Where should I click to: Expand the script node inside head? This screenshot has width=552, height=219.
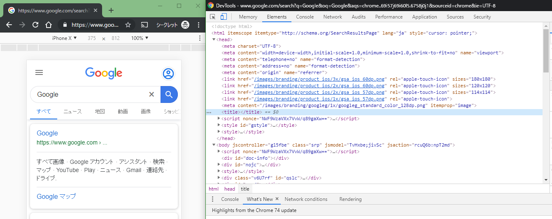pyautogui.click(x=219, y=119)
